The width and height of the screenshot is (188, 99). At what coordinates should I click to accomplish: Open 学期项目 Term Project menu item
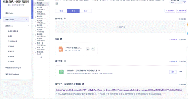pyautogui.click(x=13, y=68)
